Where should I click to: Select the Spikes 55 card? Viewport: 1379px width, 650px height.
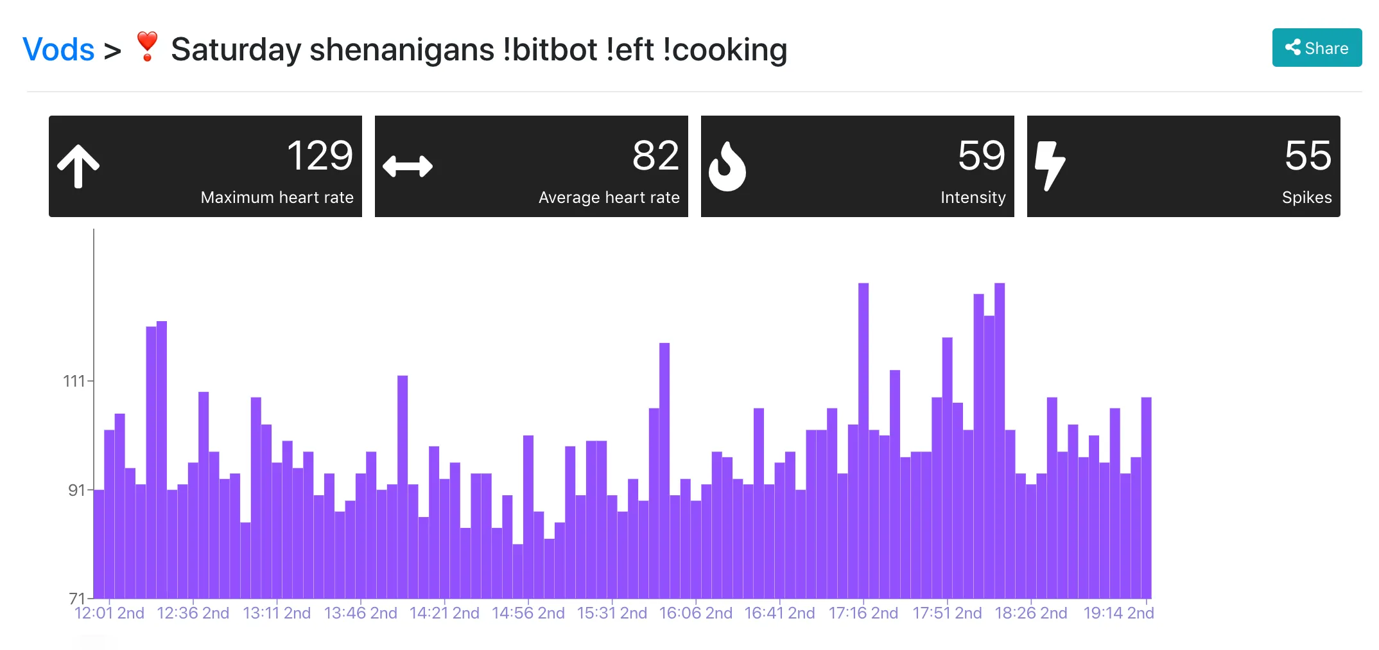click(x=1184, y=166)
